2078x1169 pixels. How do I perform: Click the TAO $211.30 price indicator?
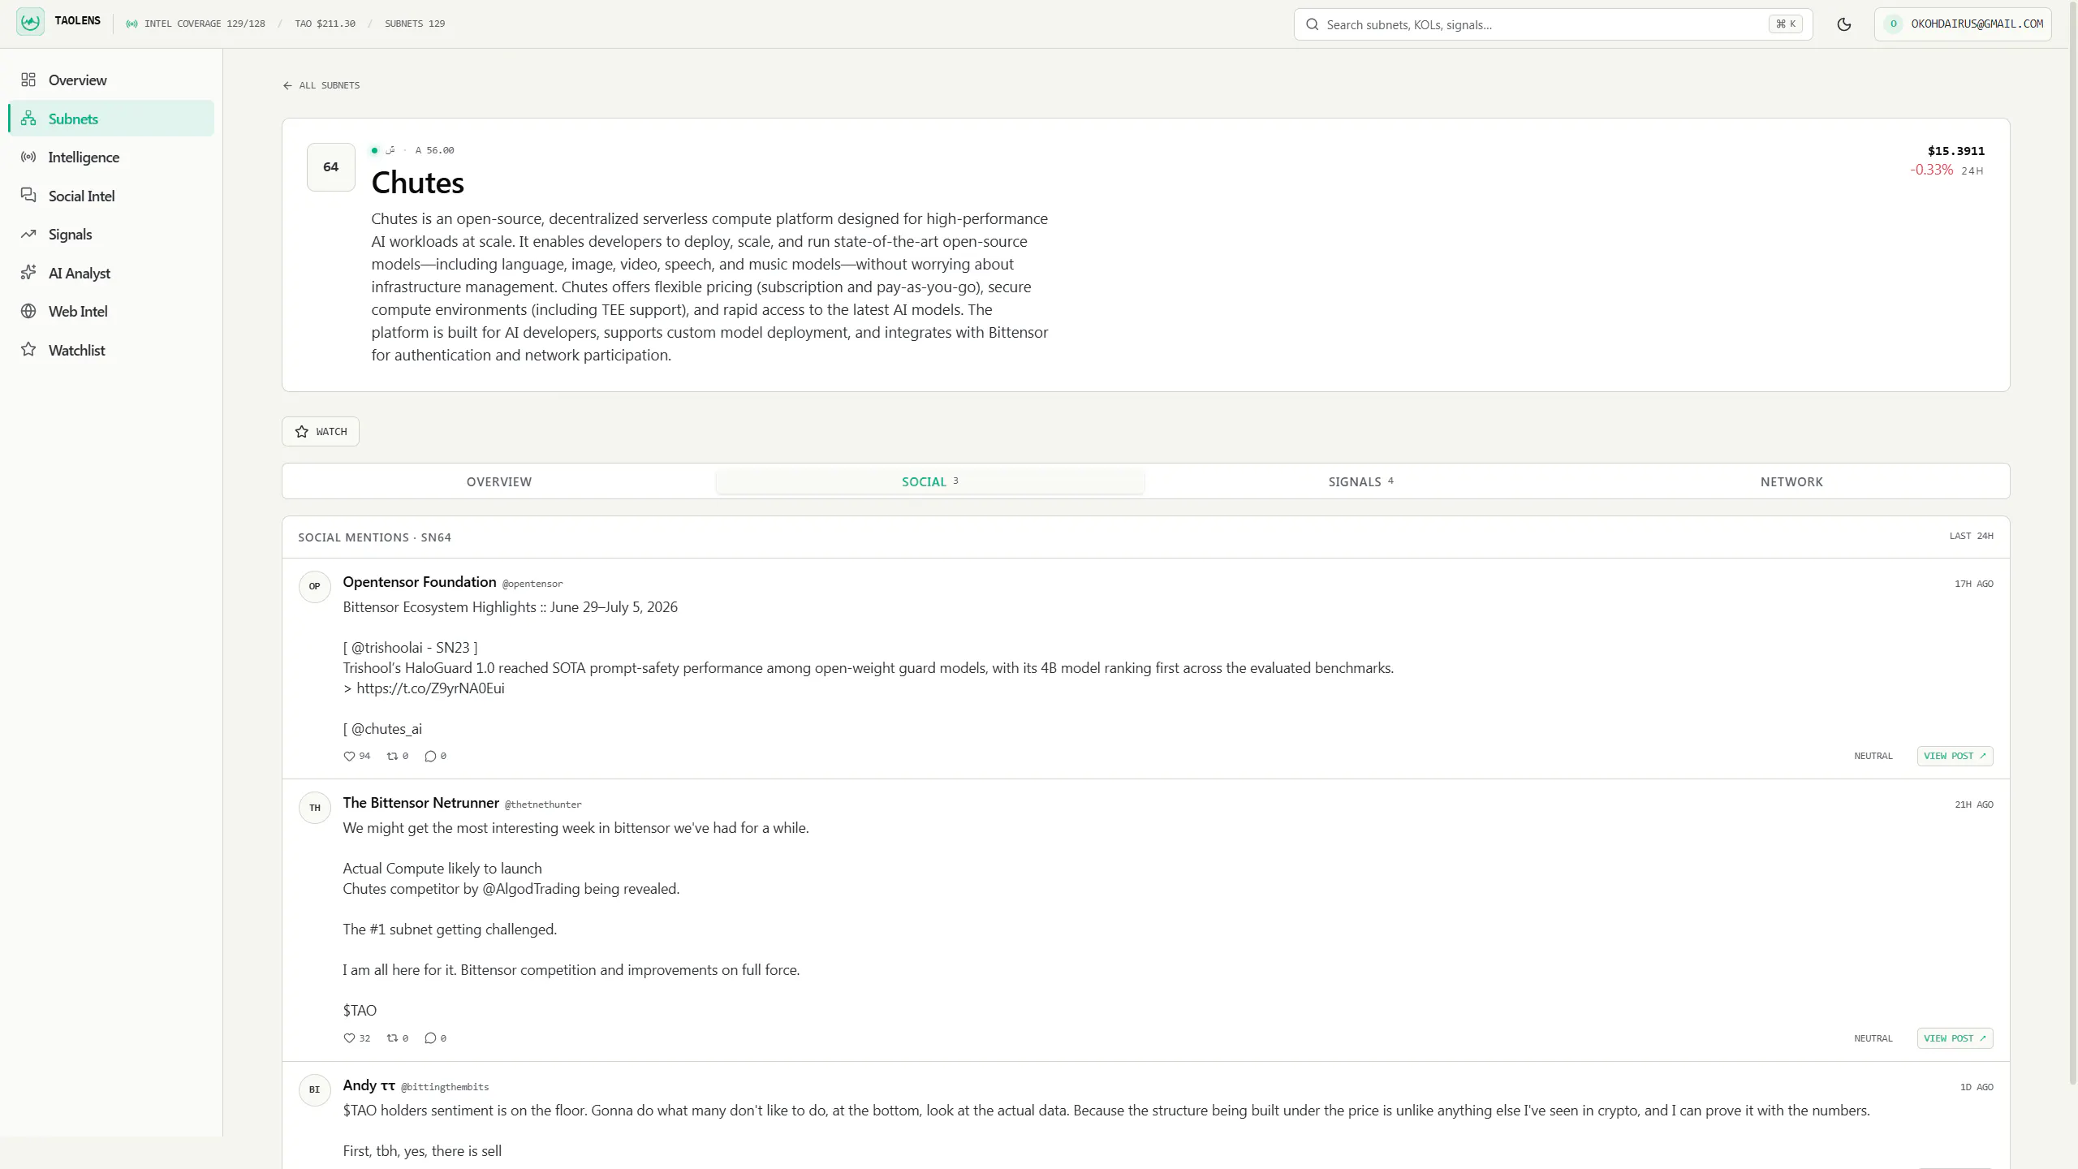pos(325,24)
